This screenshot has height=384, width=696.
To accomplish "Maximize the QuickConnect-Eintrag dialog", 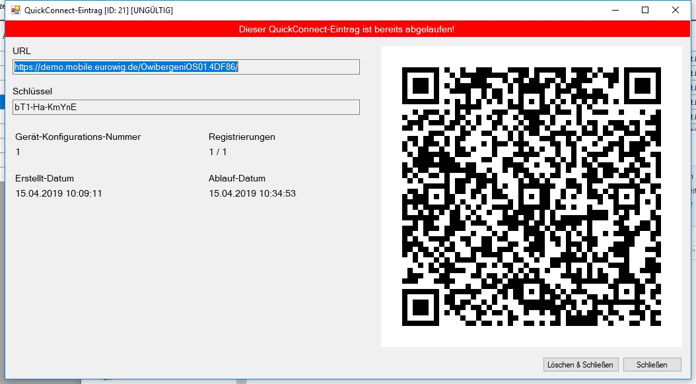I will 645,10.
